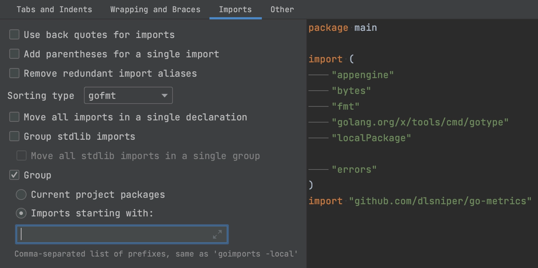The image size is (538, 268).
Task: Select the Imports tab
Action: click(x=235, y=10)
